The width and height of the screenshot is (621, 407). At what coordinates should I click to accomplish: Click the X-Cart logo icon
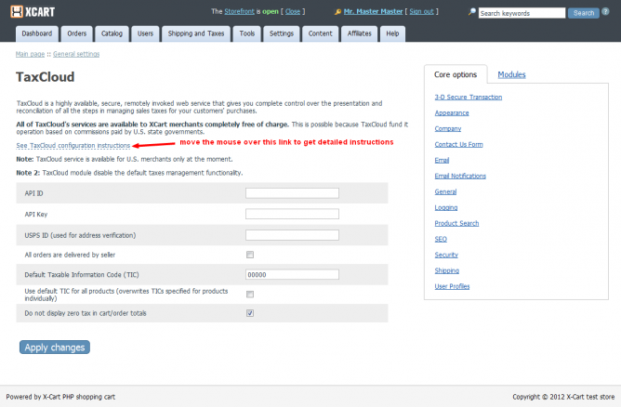click(17, 13)
